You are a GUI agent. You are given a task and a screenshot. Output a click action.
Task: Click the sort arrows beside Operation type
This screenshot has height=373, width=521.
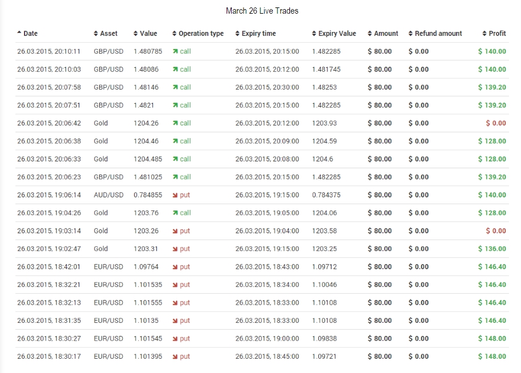click(175, 34)
